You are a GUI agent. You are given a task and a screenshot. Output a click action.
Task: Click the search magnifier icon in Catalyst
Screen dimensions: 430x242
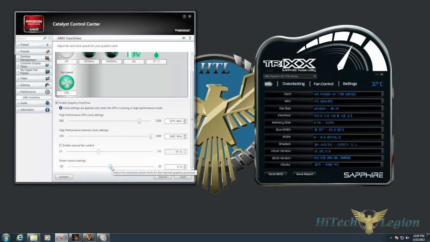click(x=45, y=38)
